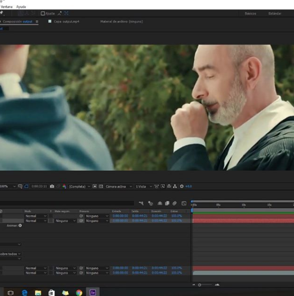Enable frame blending icon in timeline
Viewport: 294px width, 296px height.
tap(167, 203)
